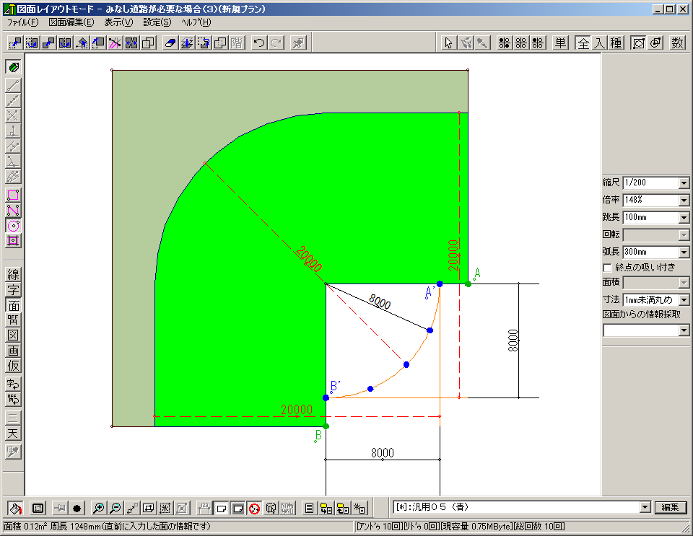
Task: Click the paint bucket fill icon
Action: click(x=15, y=509)
